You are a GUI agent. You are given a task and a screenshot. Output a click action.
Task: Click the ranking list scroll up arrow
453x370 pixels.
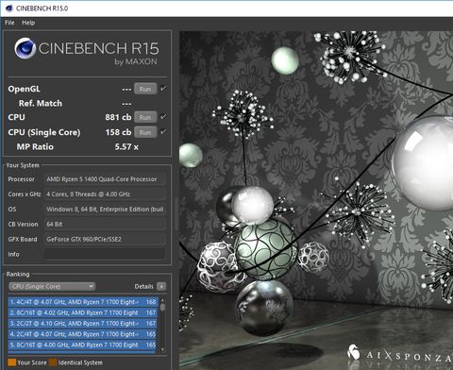tap(162, 300)
